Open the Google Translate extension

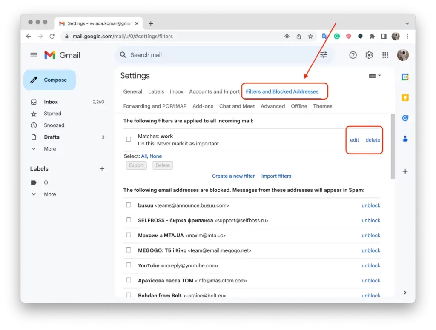point(324,37)
